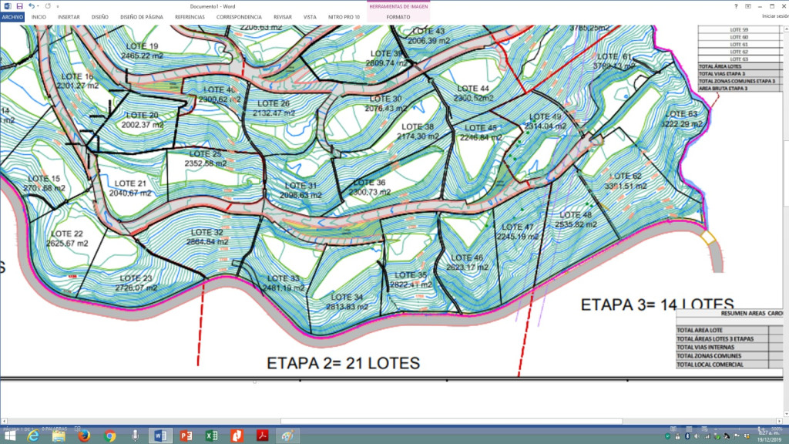Click the 0 PALABRAS word count

coord(55,429)
